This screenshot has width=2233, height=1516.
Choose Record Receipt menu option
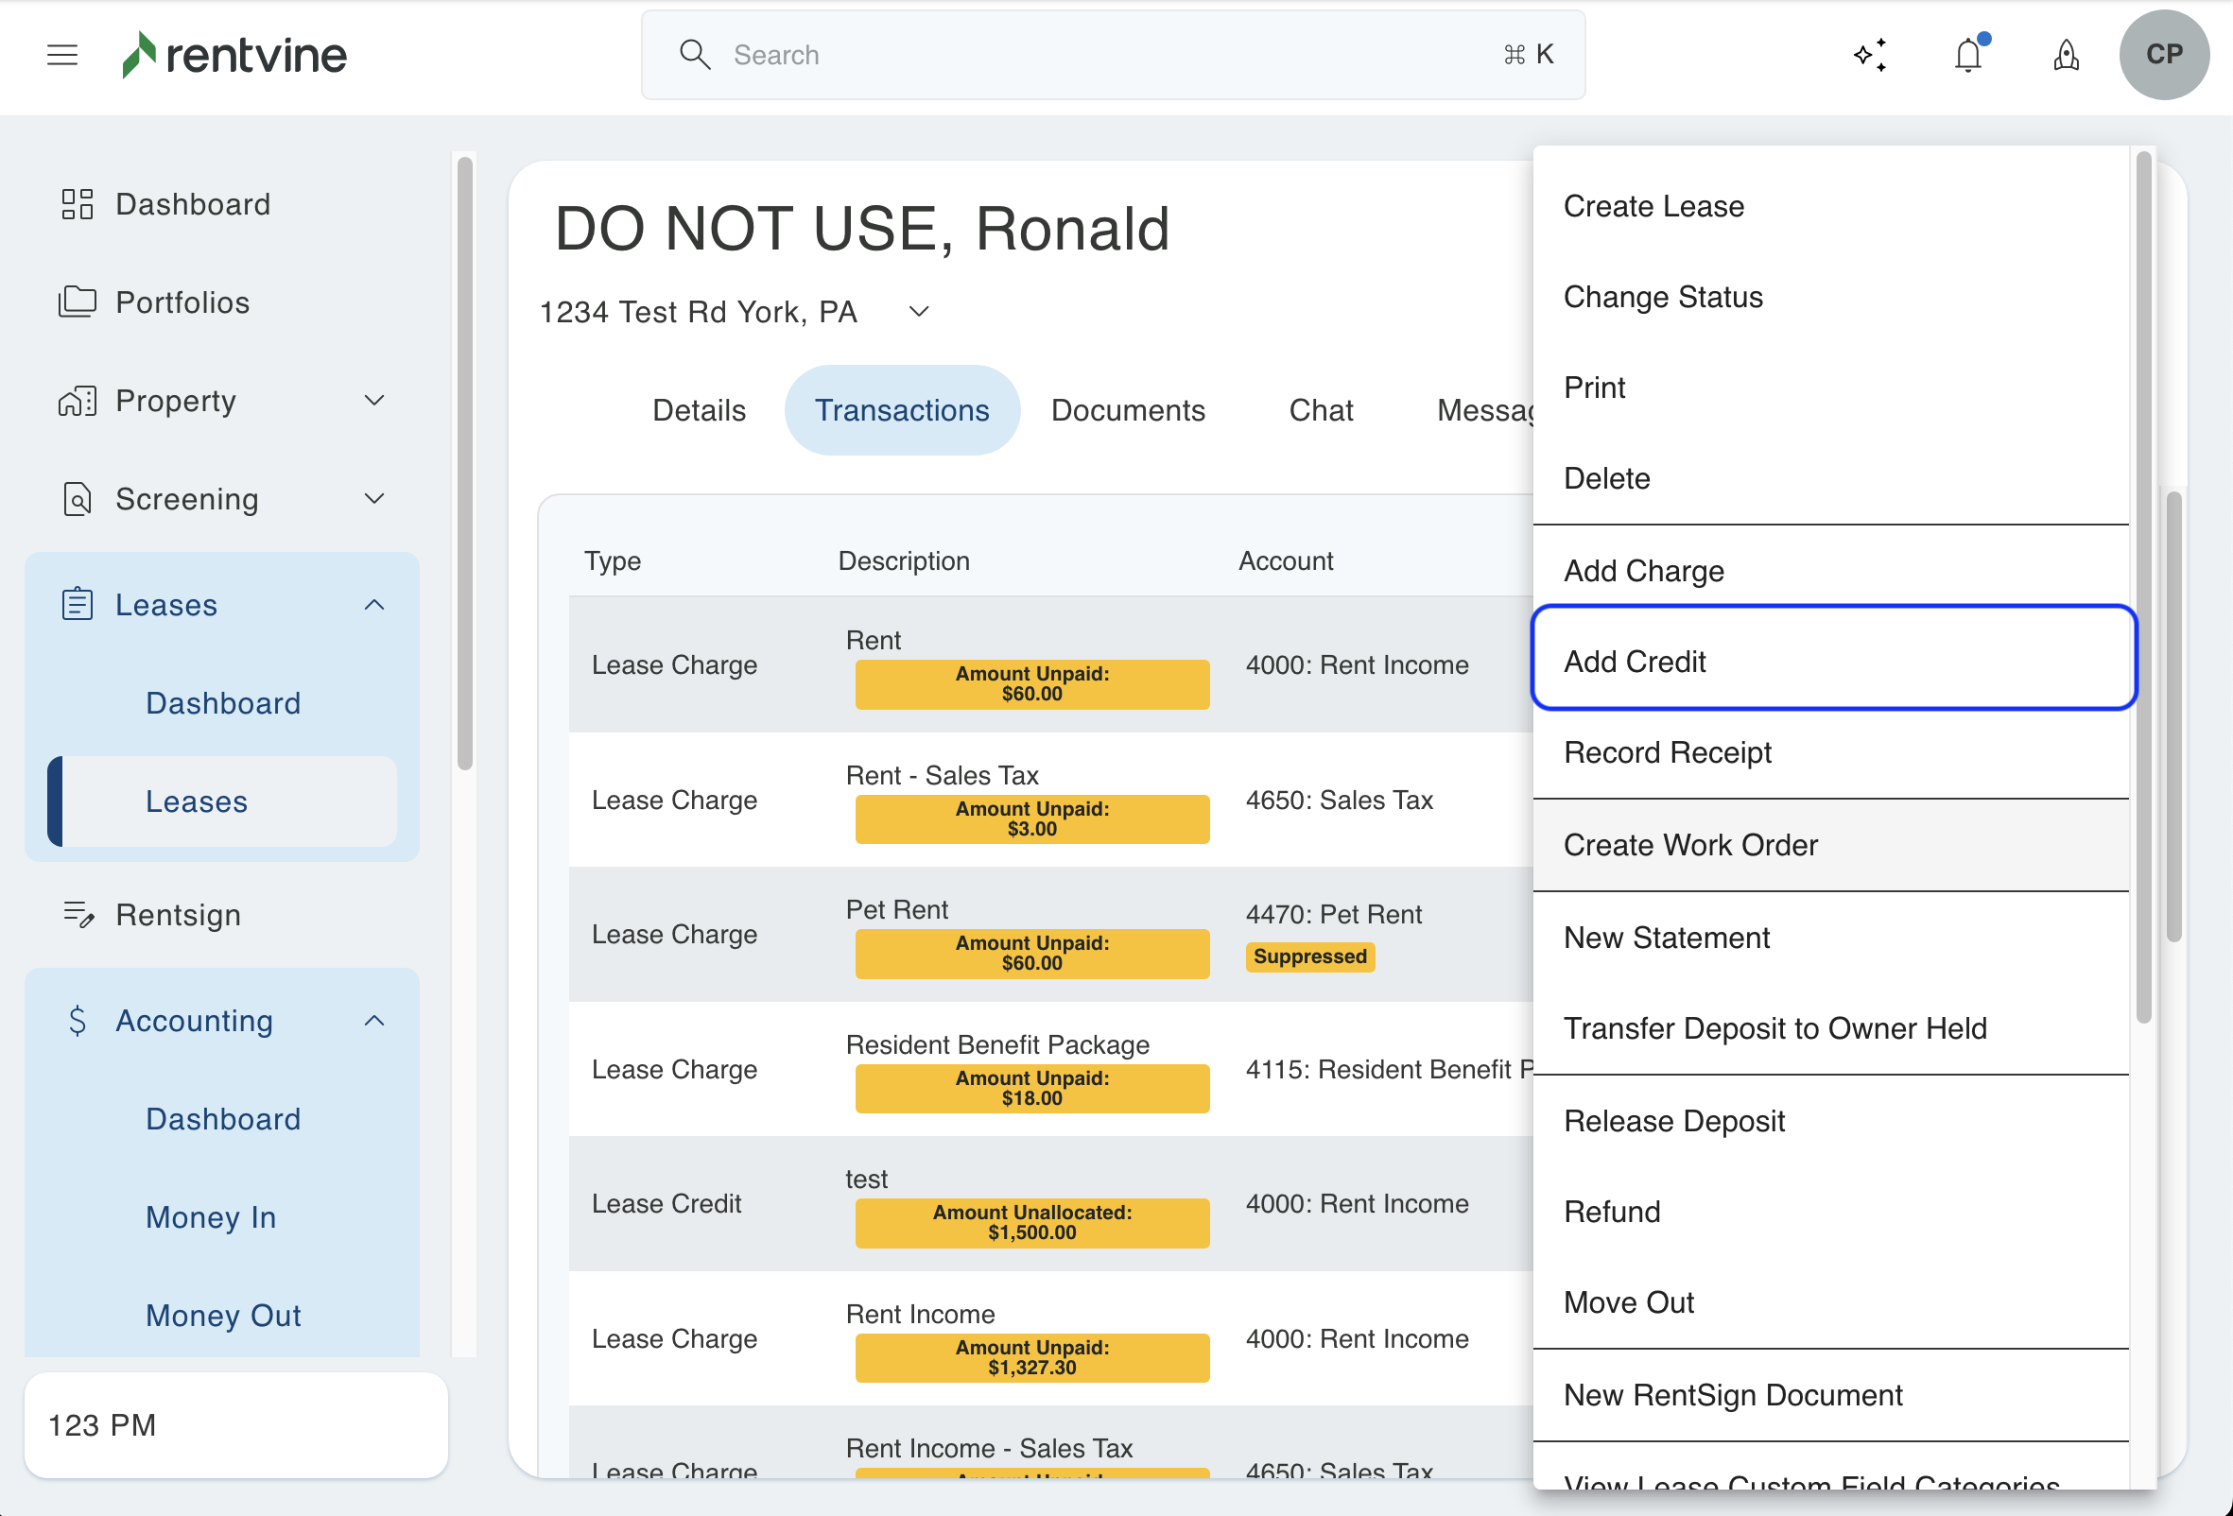pos(1667,752)
